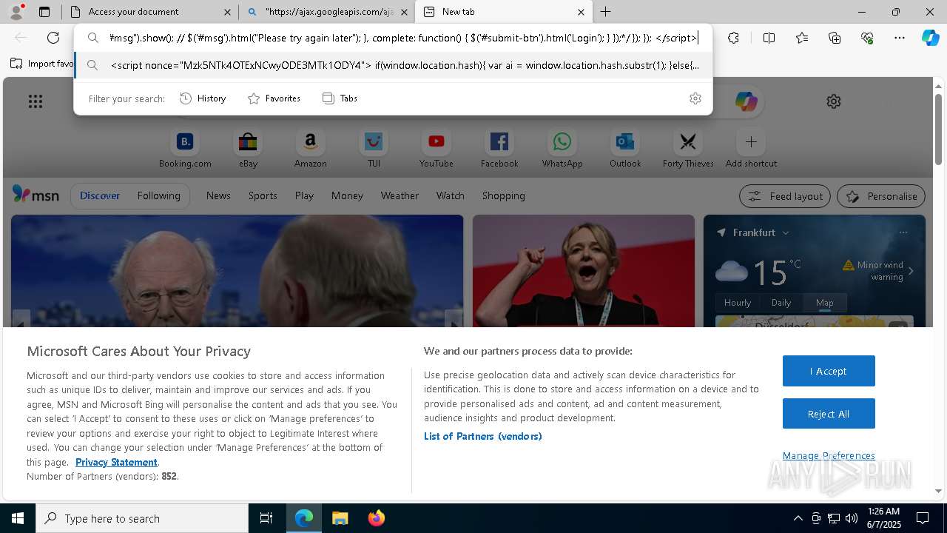Open Sports section
This screenshot has height=533, width=947.
(x=263, y=196)
